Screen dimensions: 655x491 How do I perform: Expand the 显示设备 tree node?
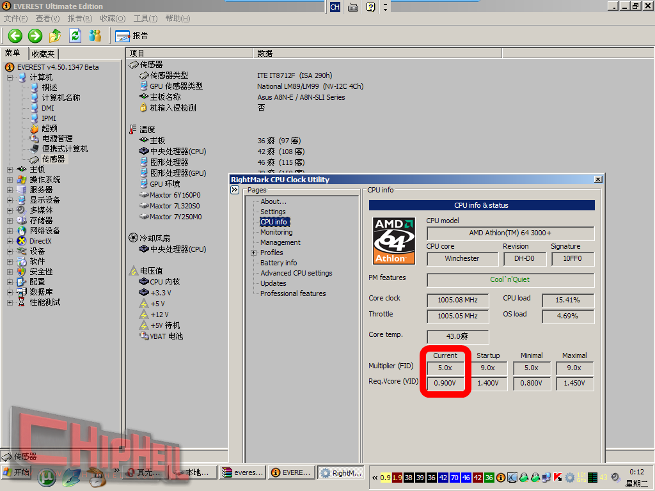coord(10,200)
